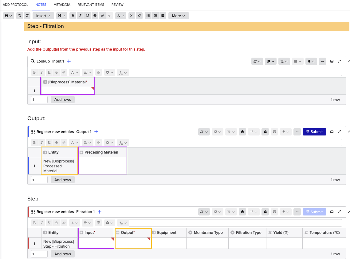Click the Preceding Material column header

tap(102, 152)
